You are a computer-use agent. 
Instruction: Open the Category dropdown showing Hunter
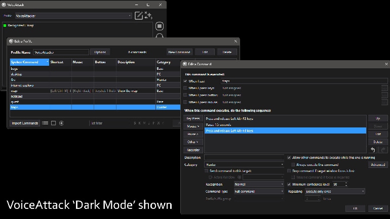(245, 164)
